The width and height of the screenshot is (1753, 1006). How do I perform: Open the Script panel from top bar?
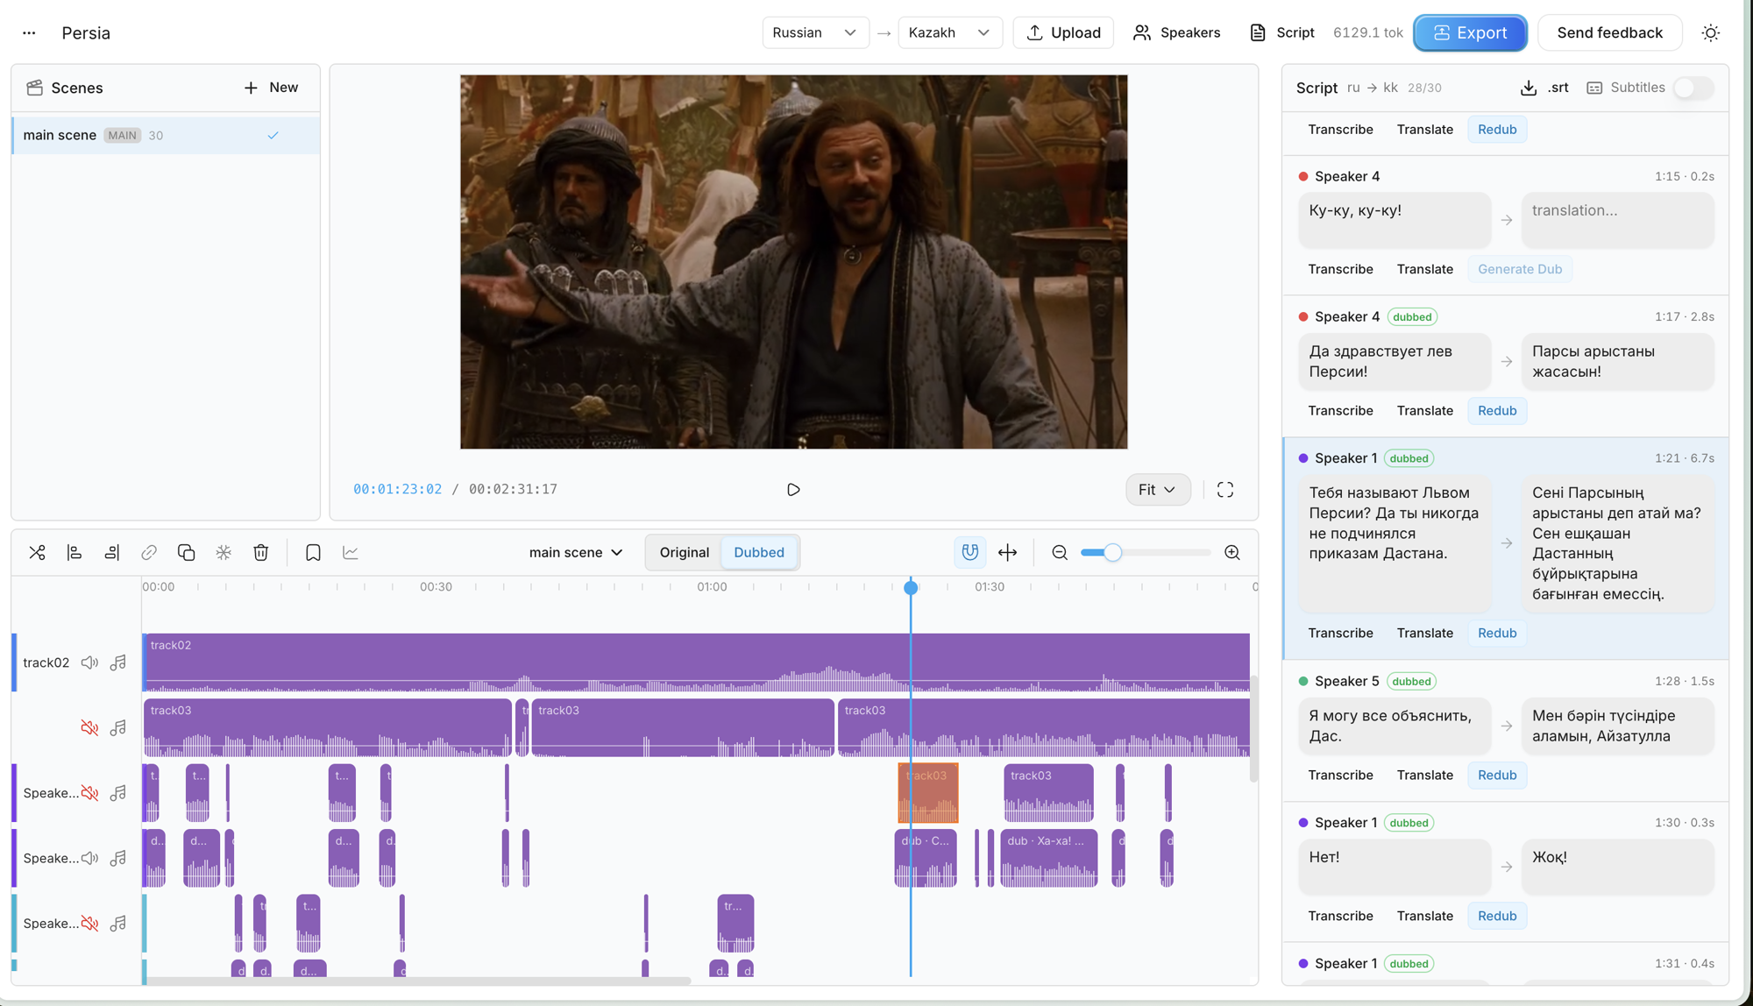coord(1281,32)
